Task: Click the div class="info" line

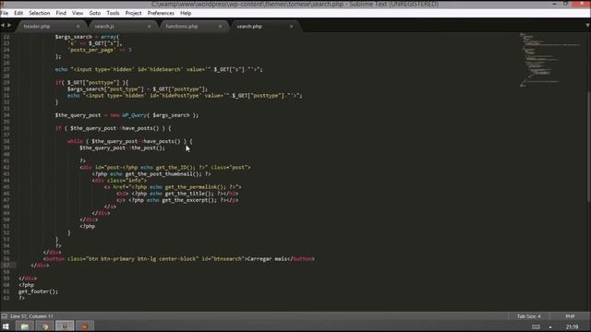Action: pyautogui.click(x=119, y=181)
